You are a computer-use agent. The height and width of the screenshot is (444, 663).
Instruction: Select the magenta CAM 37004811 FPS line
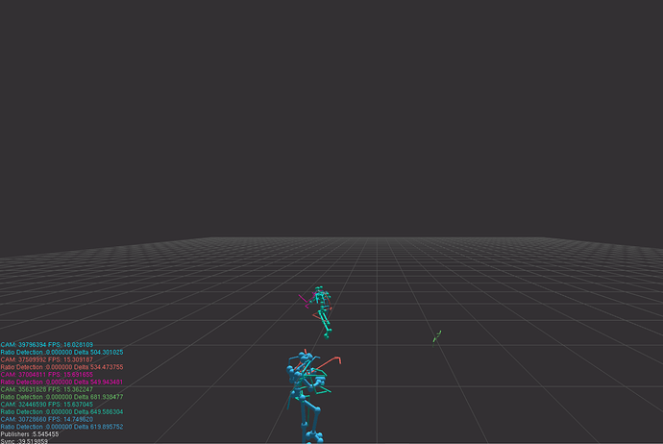click(x=46, y=375)
